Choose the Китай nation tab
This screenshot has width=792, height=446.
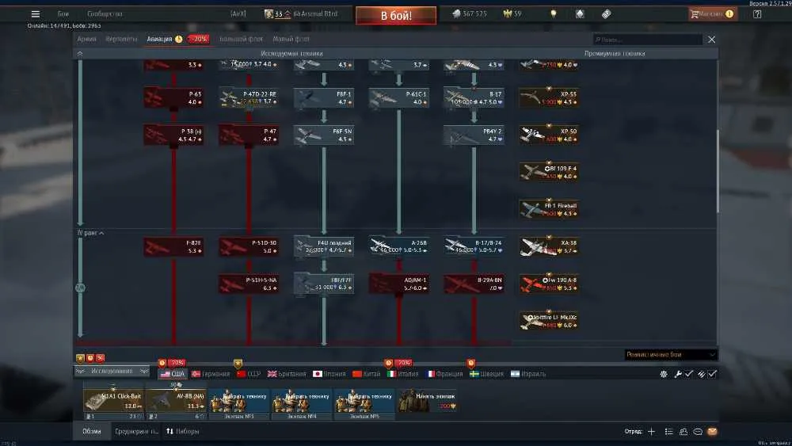pos(366,374)
